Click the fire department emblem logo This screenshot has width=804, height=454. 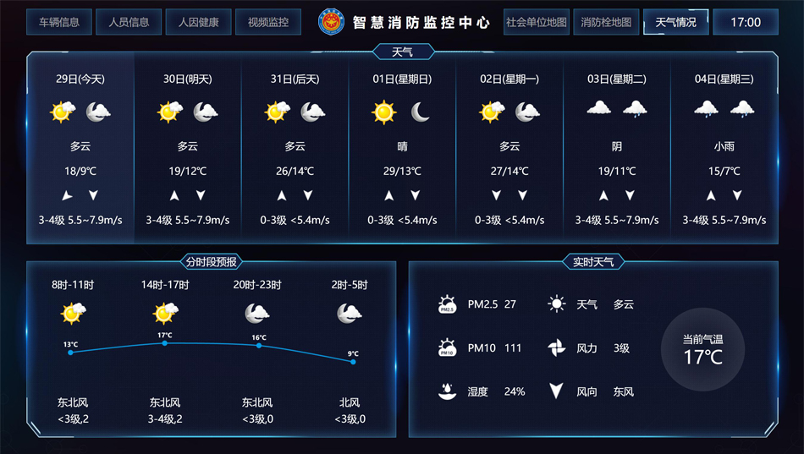point(332,22)
